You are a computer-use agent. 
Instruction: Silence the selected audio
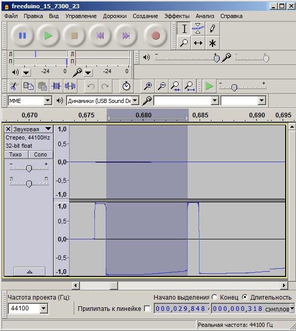click(70, 86)
